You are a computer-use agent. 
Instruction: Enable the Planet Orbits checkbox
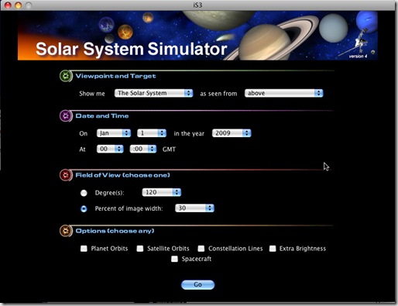(84, 249)
